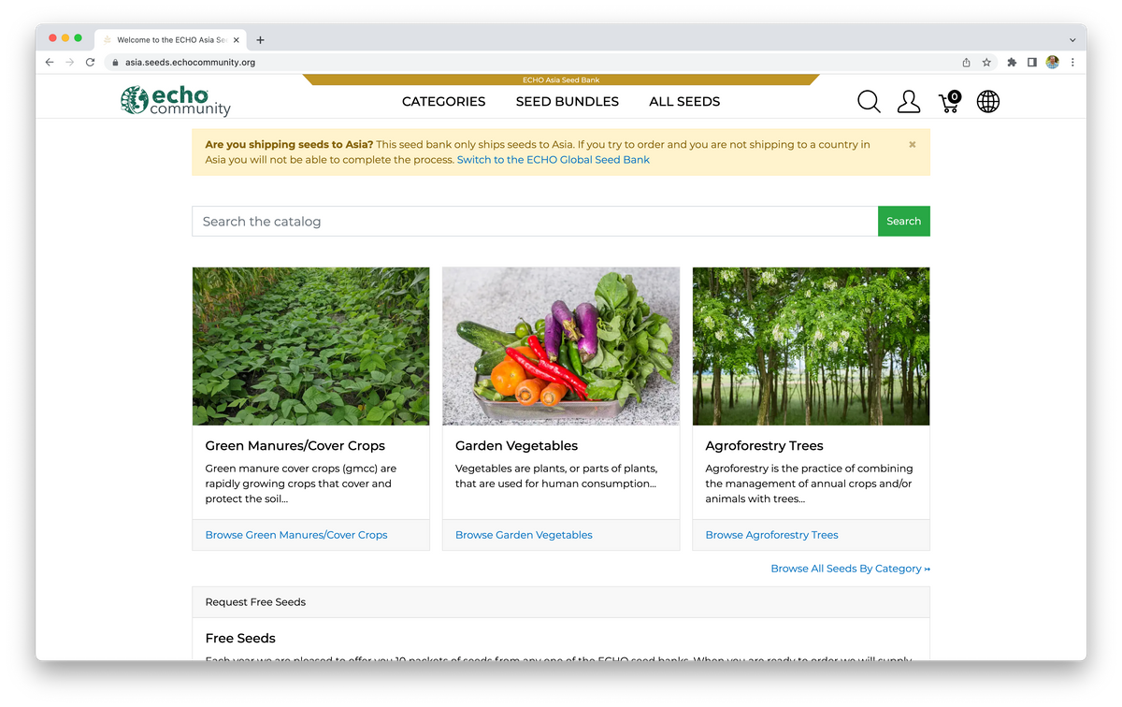
Task: Open browser extensions puzzle icon
Action: click(1012, 63)
